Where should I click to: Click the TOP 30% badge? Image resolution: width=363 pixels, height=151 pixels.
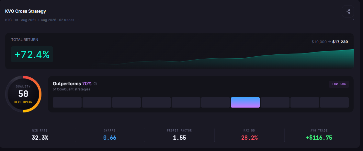(x=339, y=84)
